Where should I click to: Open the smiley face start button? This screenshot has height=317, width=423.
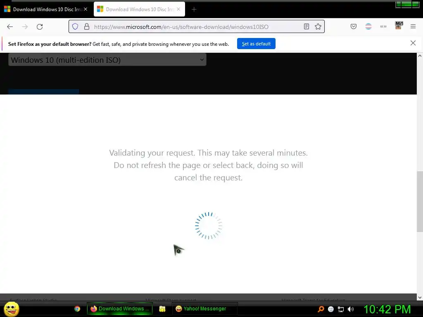11,309
